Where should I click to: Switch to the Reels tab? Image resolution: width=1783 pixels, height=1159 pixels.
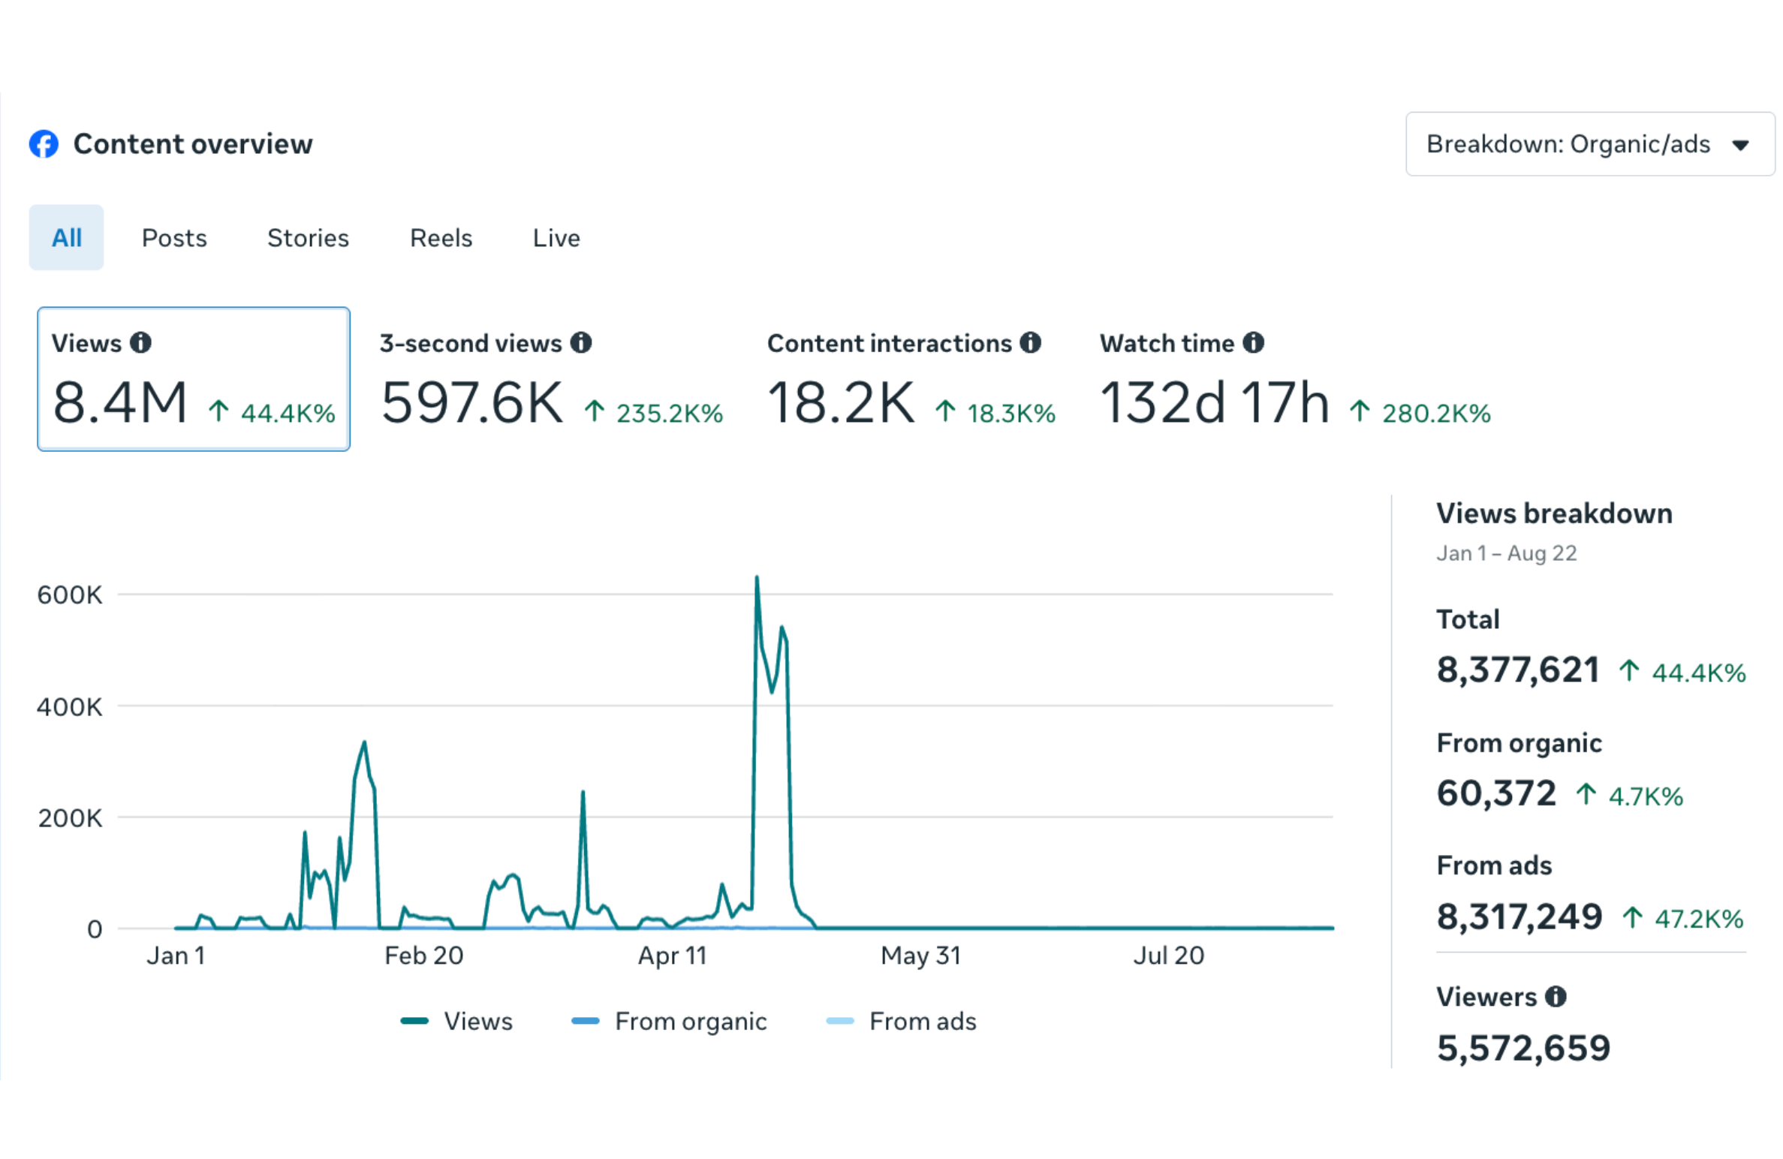441,238
